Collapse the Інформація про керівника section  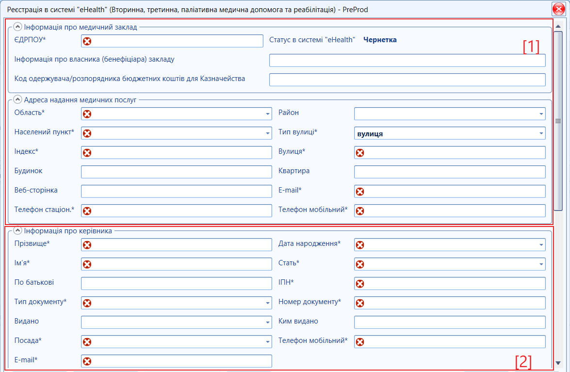pos(17,230)
